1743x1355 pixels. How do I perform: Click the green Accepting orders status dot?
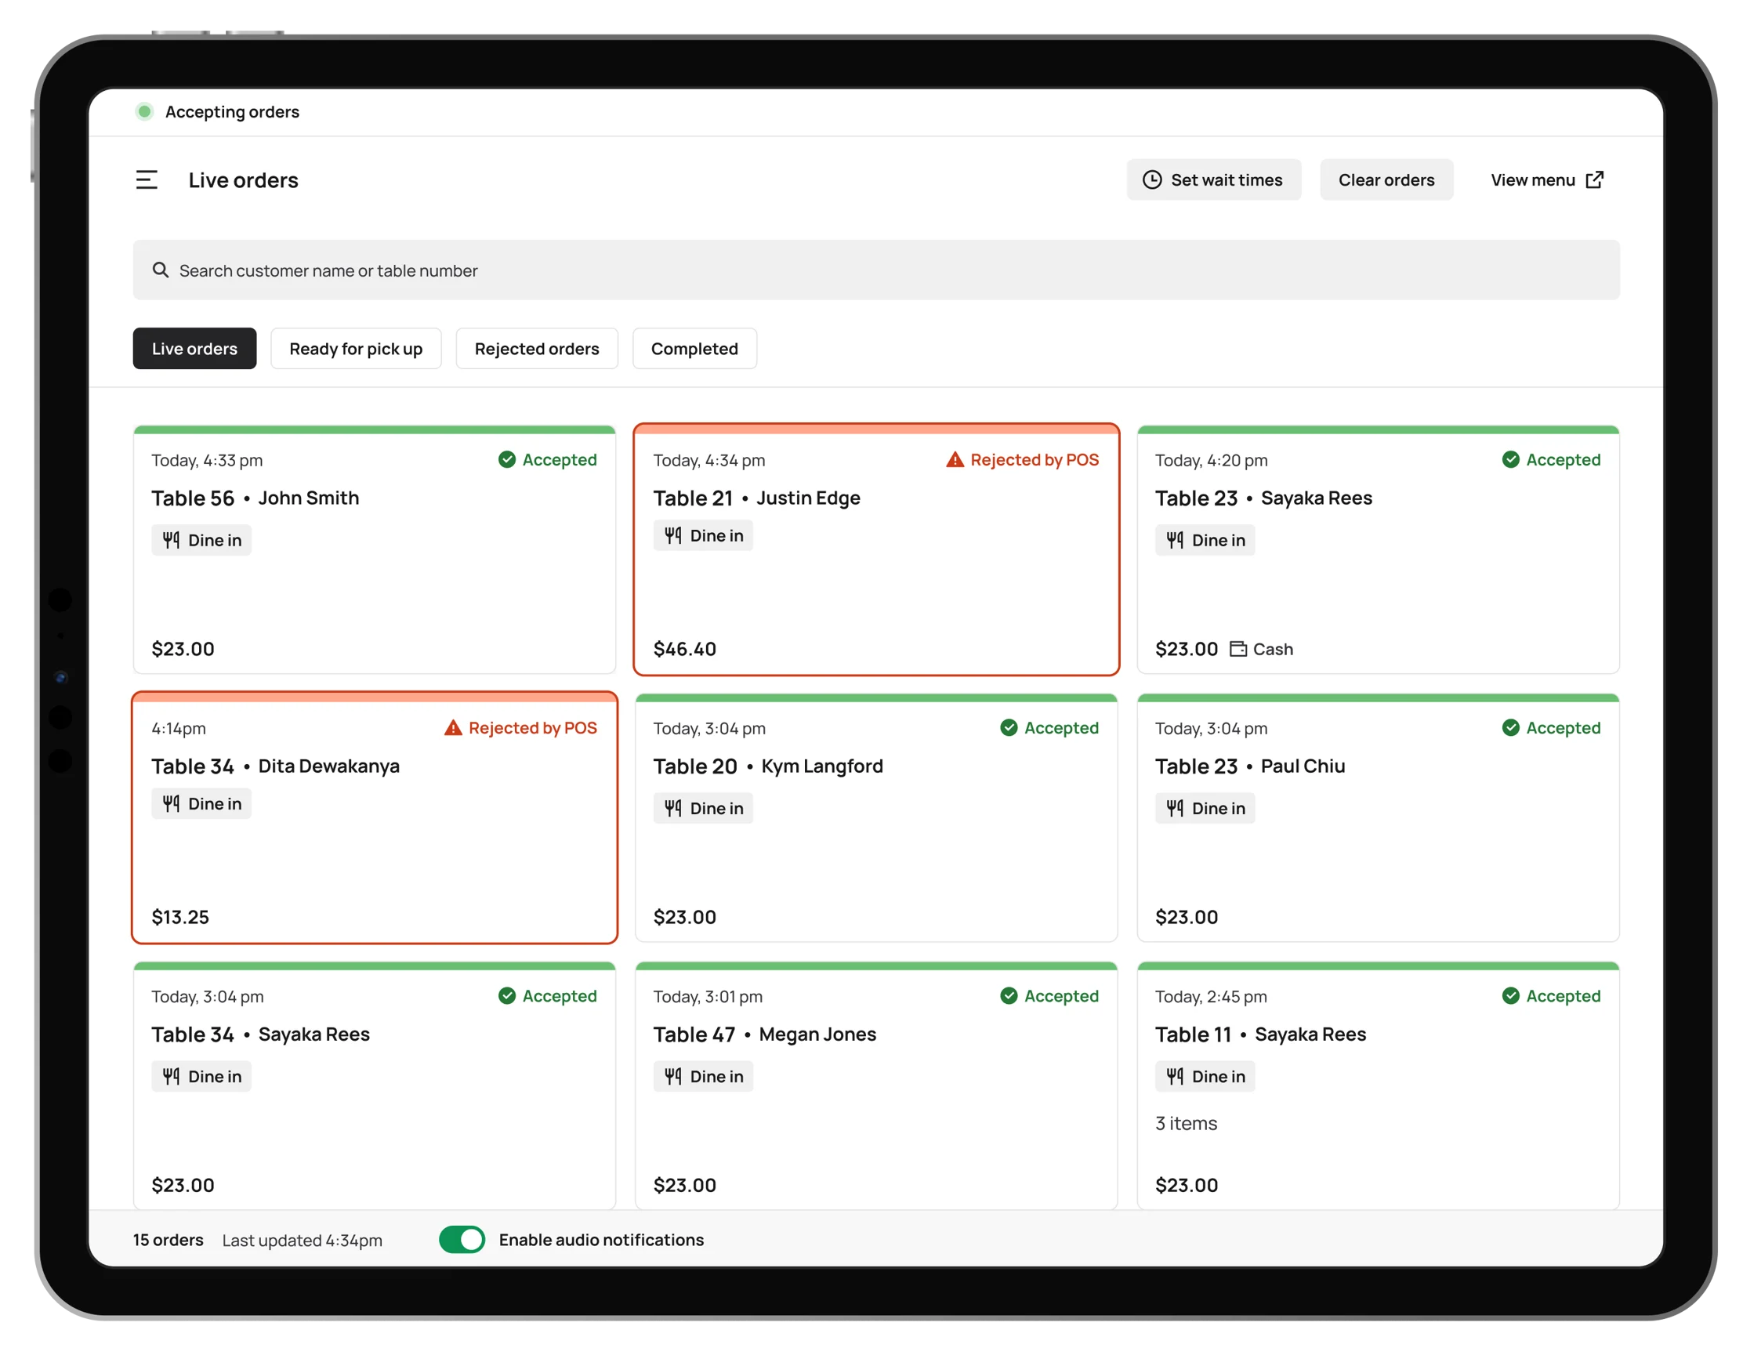point(144,111)
